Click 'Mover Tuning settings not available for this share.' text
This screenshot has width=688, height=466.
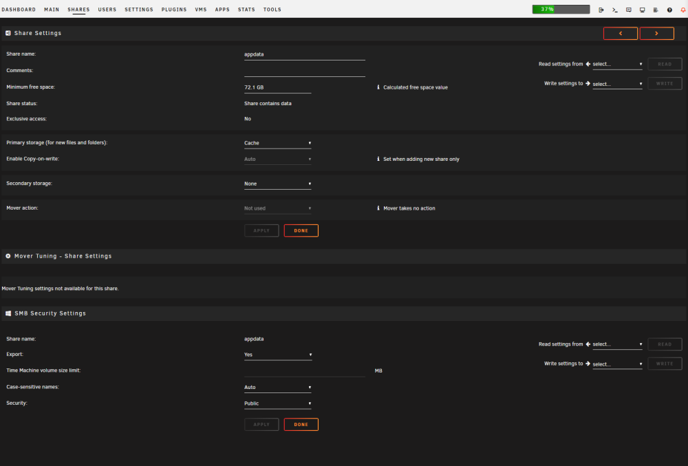[x=60, y=289]
